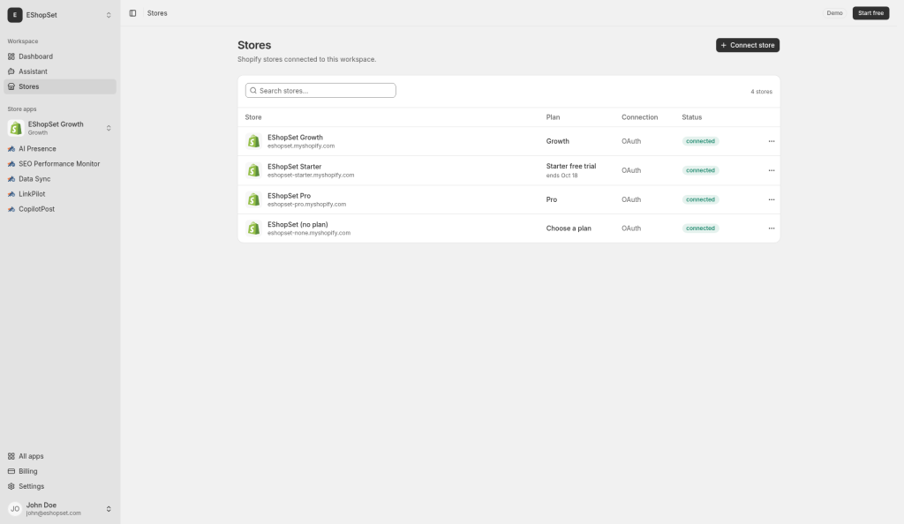Go to Billing page
This screenshot has width=904, height=524.
click(60, 471)
